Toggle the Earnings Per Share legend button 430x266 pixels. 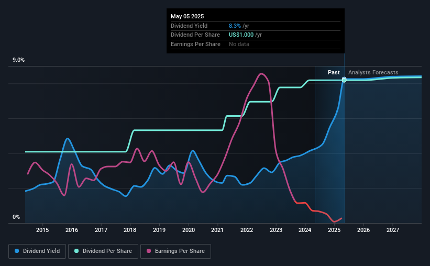(175, 251)
